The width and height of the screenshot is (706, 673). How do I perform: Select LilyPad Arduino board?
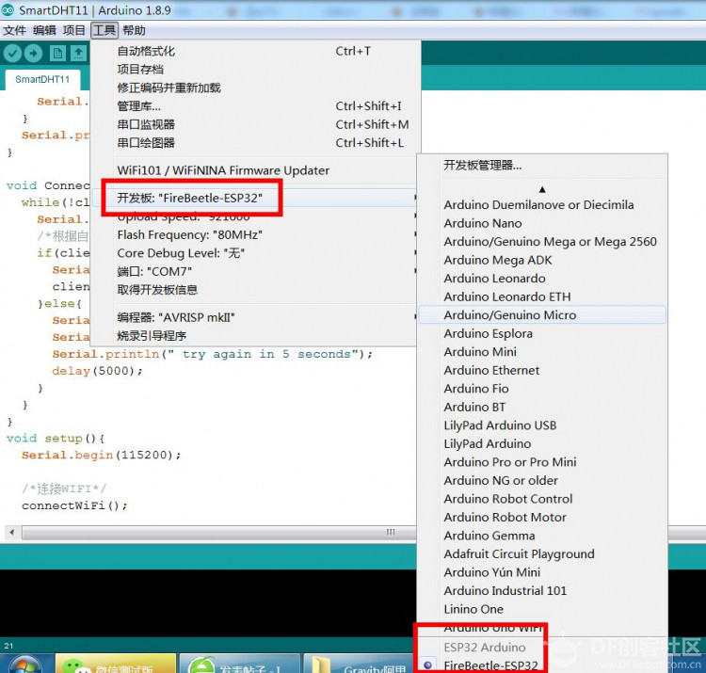point(542,444)
